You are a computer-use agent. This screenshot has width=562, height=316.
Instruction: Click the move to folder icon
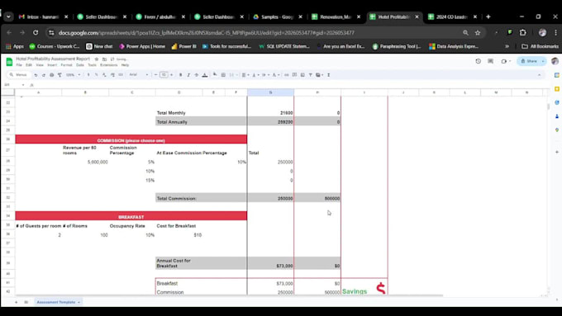(x=104, y=59)
